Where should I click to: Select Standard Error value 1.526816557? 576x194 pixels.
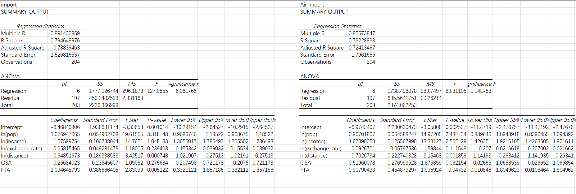point(65,55)
